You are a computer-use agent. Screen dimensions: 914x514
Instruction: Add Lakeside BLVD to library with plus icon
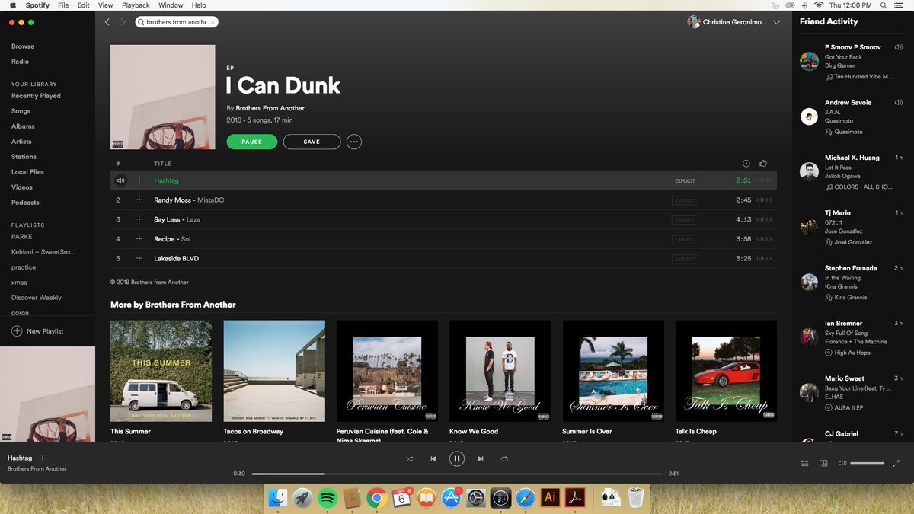pos(139,259)
